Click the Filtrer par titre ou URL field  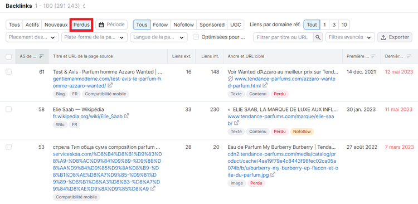[x=283, y=37]
